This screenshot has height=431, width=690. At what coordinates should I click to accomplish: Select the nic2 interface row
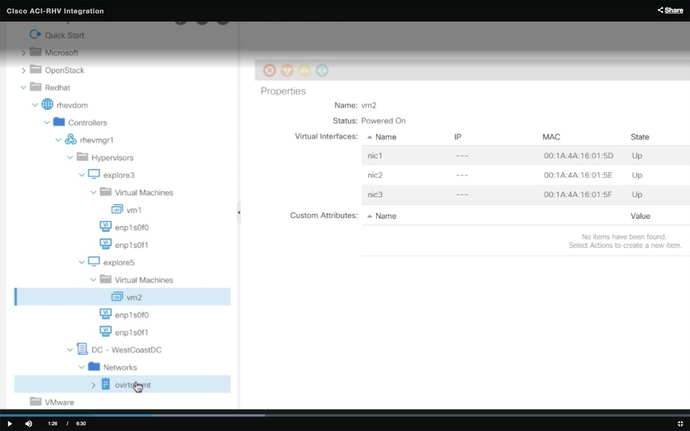pos(526,175)
